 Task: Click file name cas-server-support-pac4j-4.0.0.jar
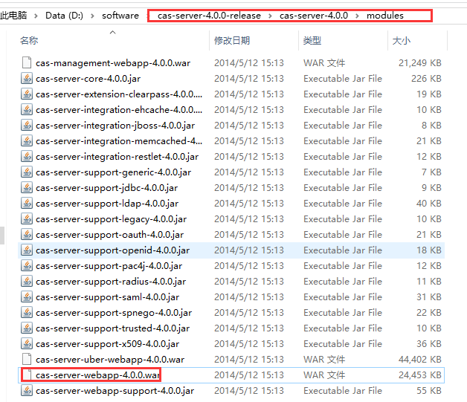point(109,266)
